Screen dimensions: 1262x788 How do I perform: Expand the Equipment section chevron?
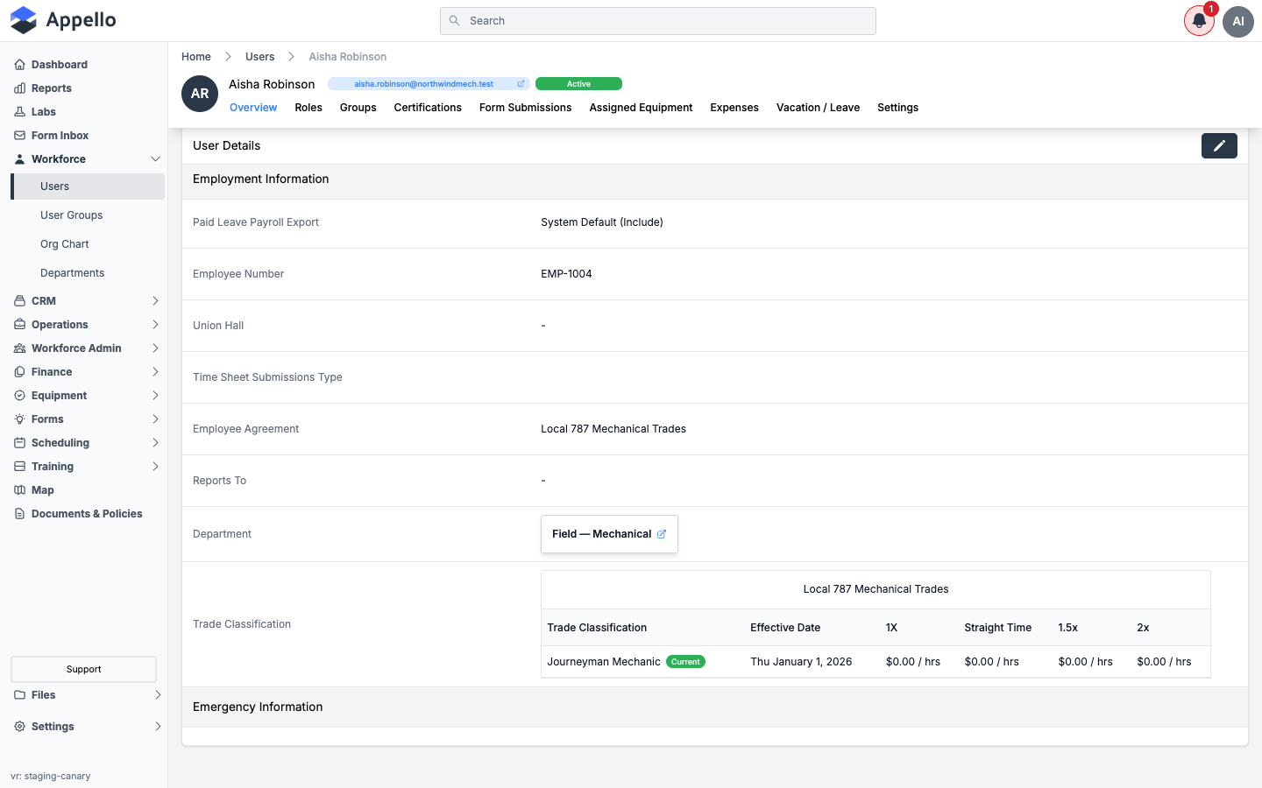tap(155, 396)
